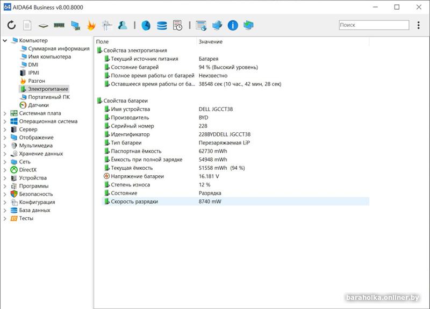
Task: Expand the Сервер tree node
Action: point(5,130)
